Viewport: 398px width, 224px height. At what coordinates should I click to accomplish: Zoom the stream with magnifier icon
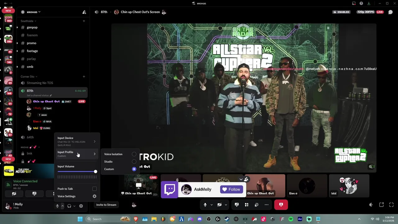click(x=371, y=167)
